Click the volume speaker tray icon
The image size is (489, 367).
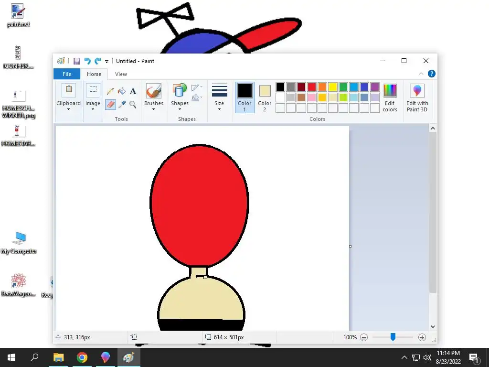427,357
